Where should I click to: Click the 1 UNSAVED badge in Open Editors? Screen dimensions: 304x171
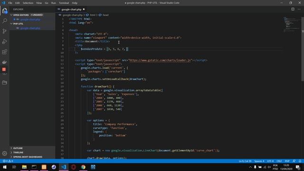click(37, 15)
